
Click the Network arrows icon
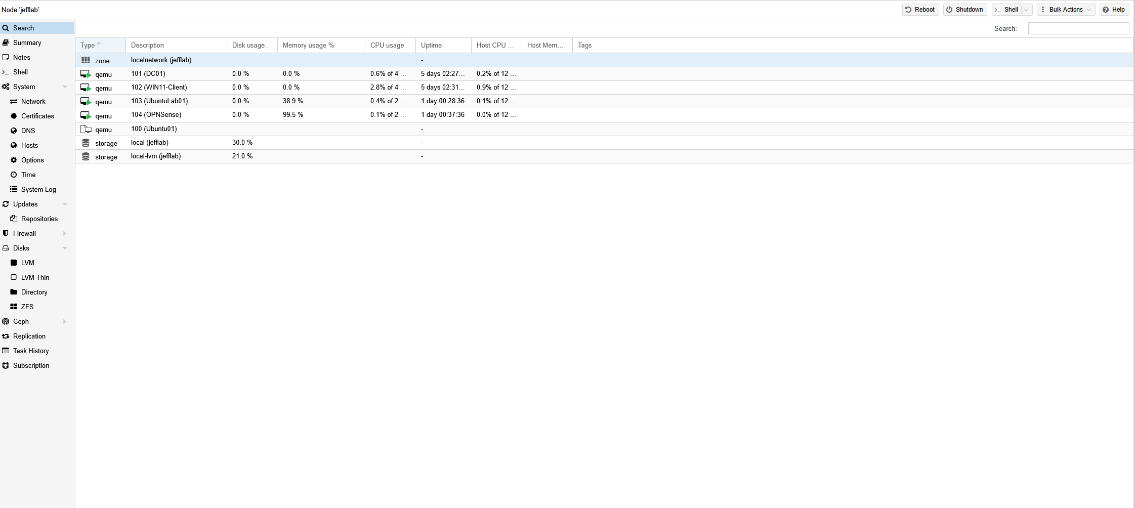(14, 102)
